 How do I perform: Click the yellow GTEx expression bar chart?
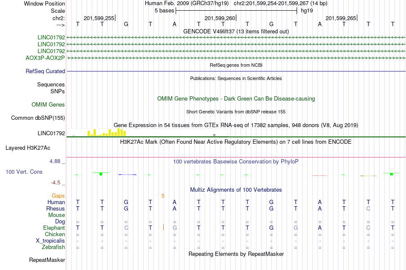[x=107, y=133]
